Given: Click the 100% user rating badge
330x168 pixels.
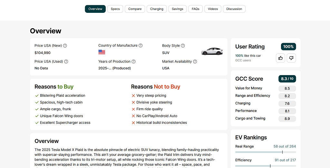Looking at the screenshot, I should coord(288,47).
